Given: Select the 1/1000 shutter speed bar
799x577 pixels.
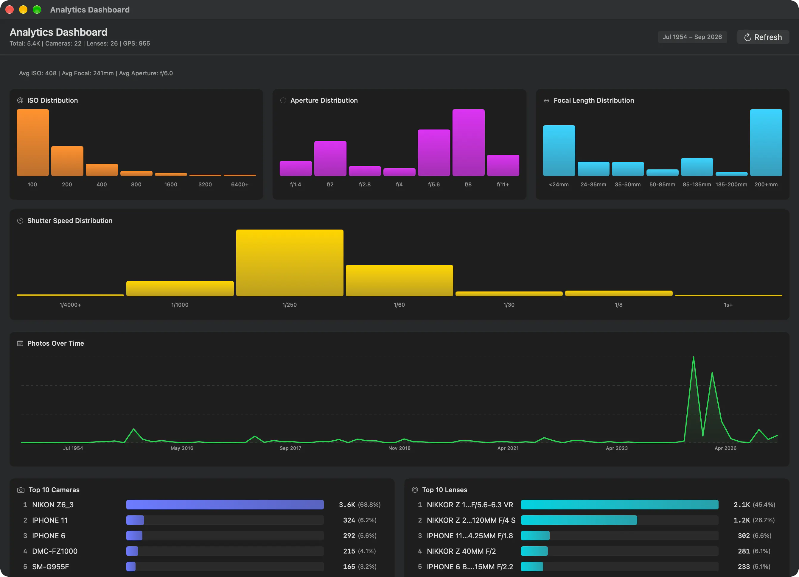Looking at the screenshot, I should coord(180,288).
